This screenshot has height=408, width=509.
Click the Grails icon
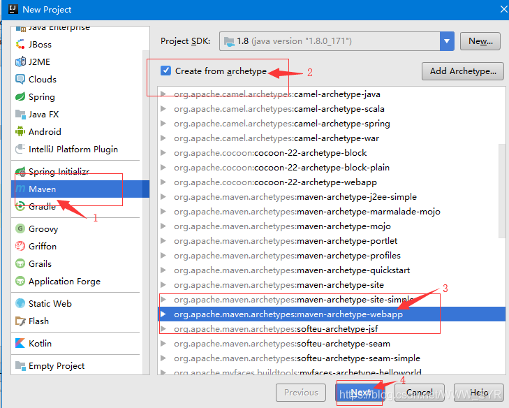pyautogui.click(x=20, y=264)
